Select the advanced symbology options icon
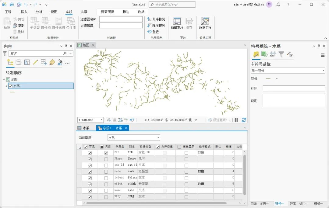This screenshot has height=208, width=329. (290, 54)
